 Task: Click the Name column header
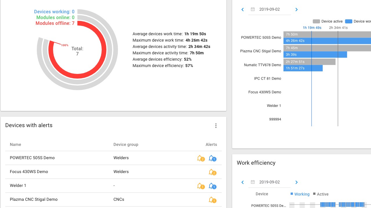tap(15, 144)
